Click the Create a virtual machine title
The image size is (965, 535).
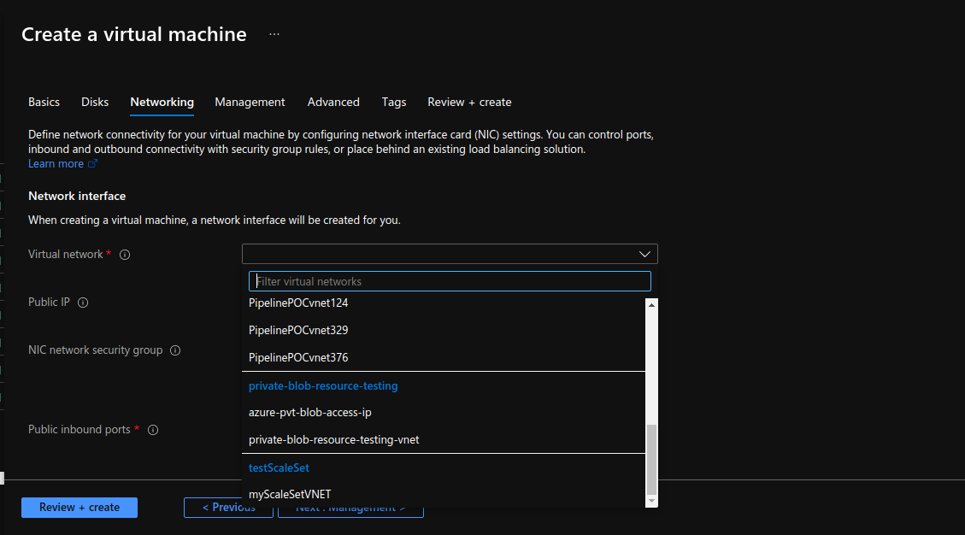134,34
